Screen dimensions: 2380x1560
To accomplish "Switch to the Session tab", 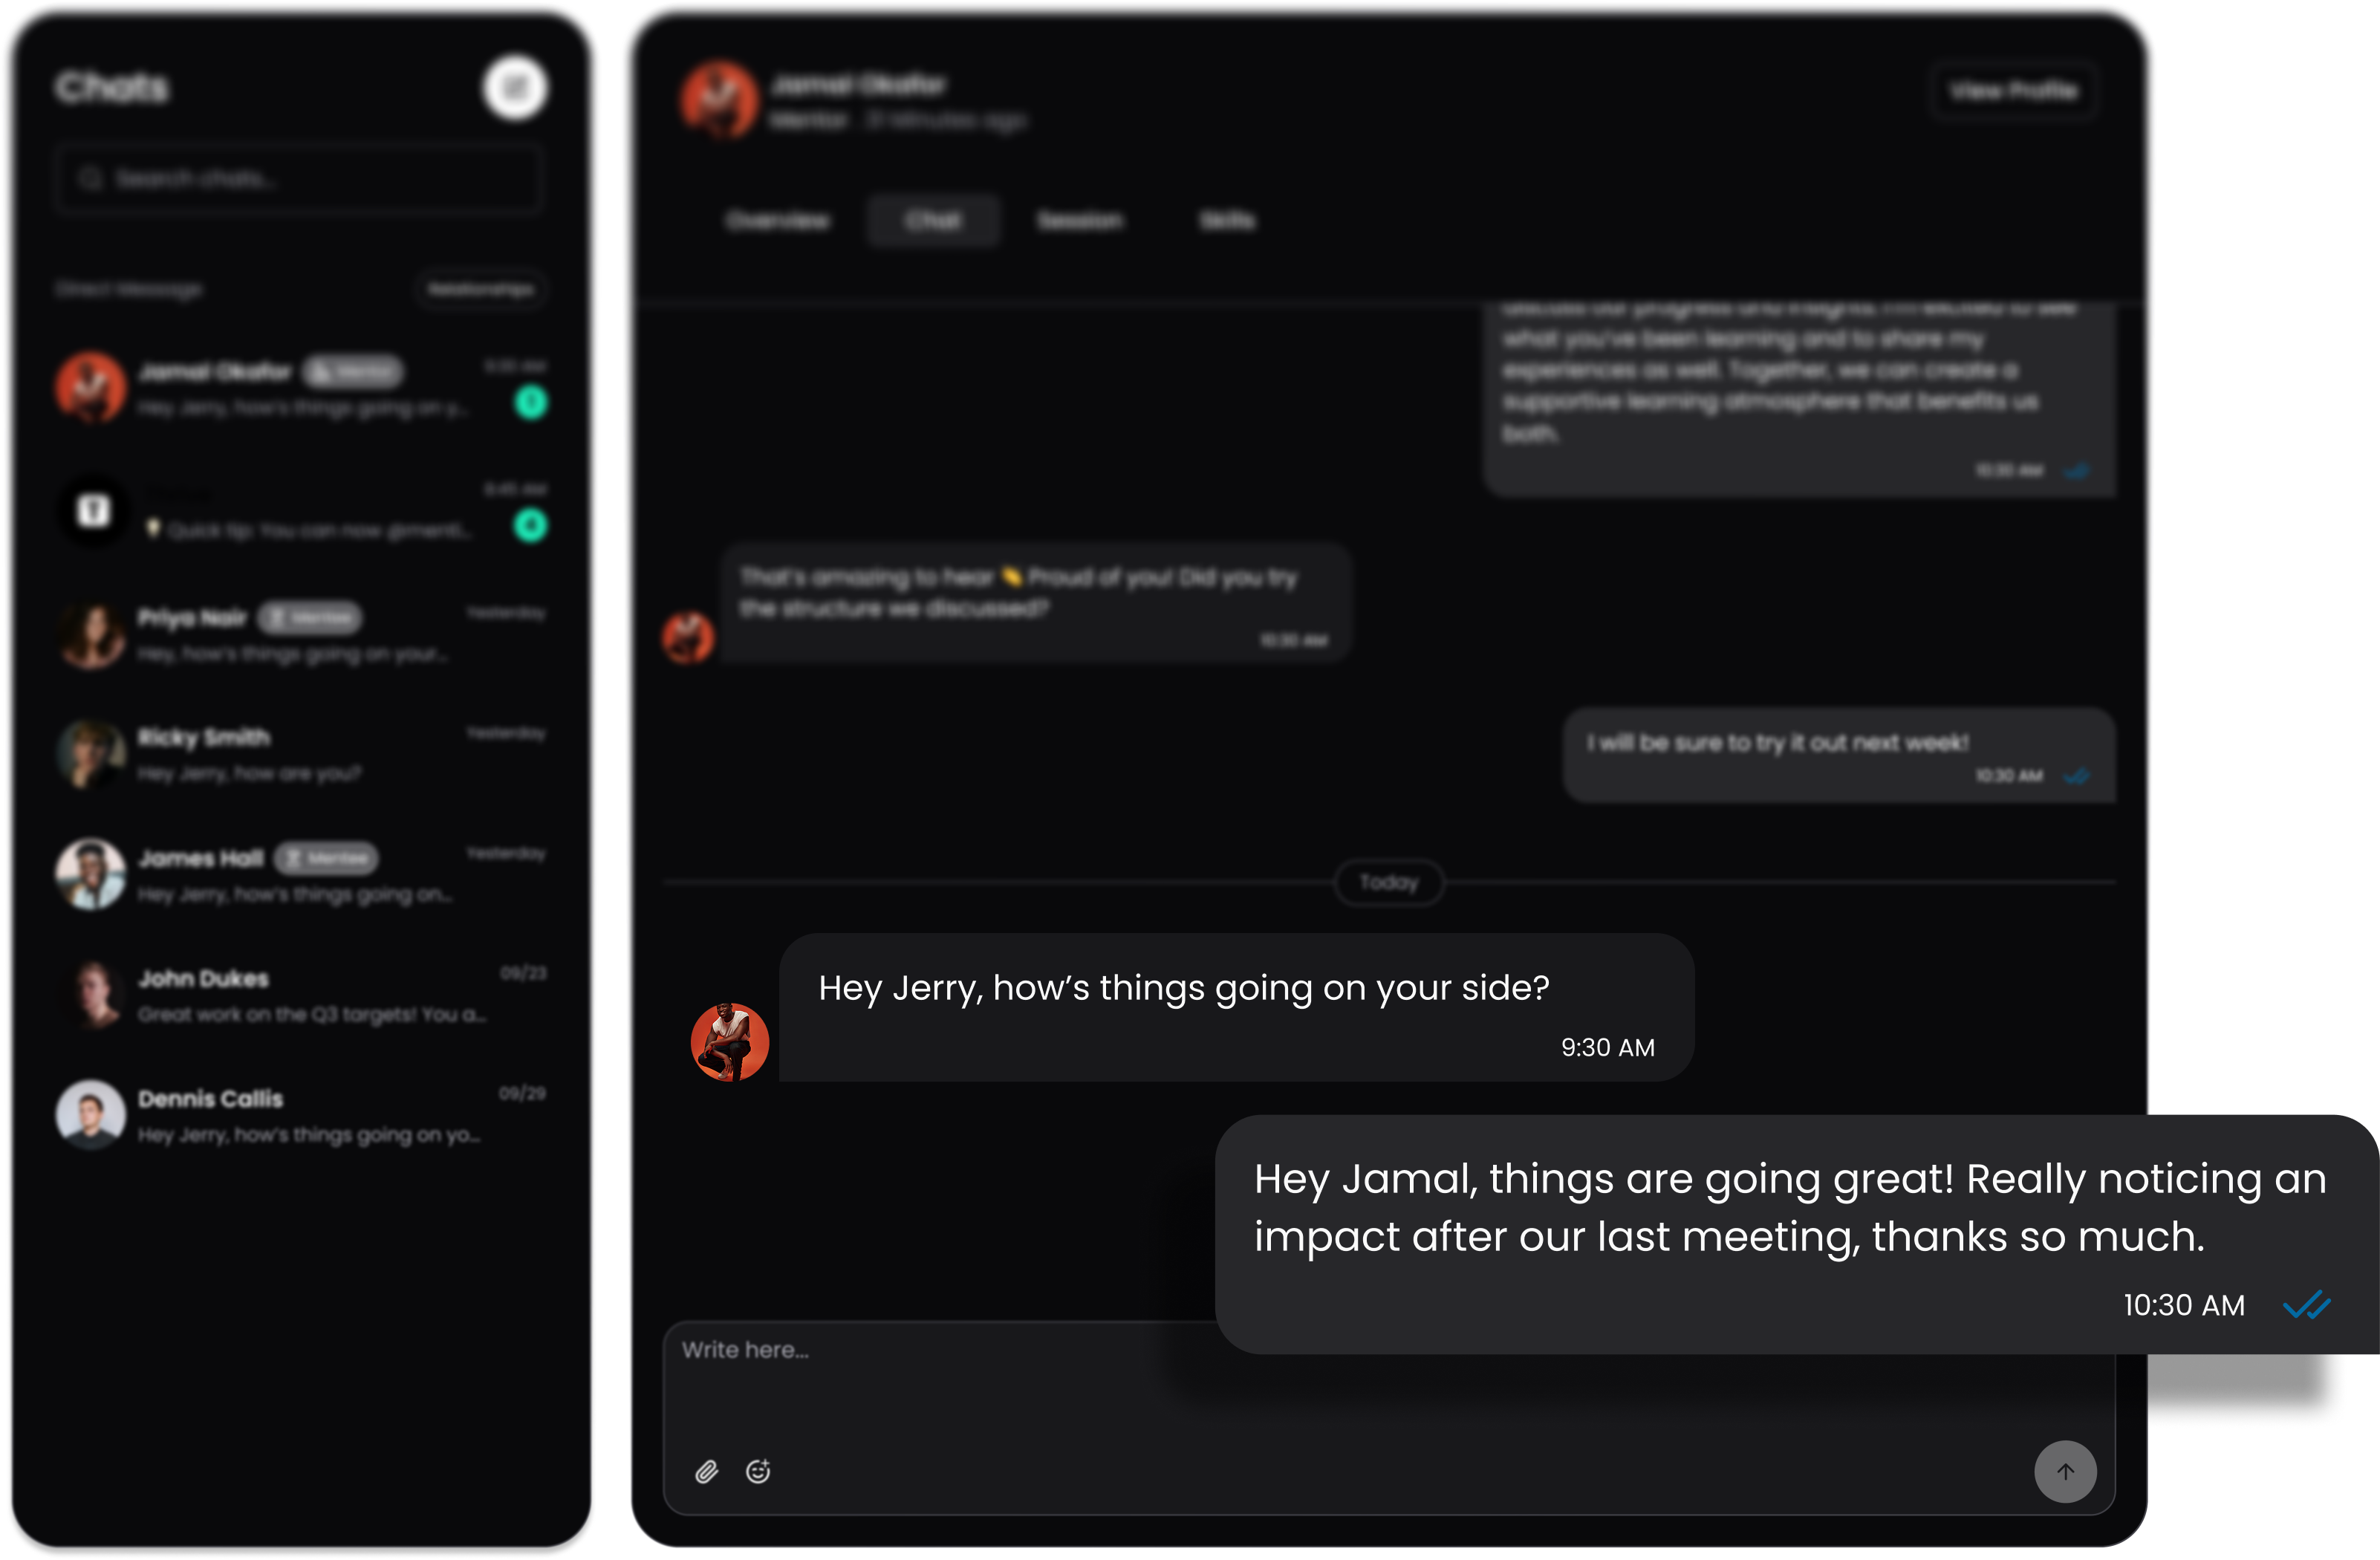I will coord(1080,220).
